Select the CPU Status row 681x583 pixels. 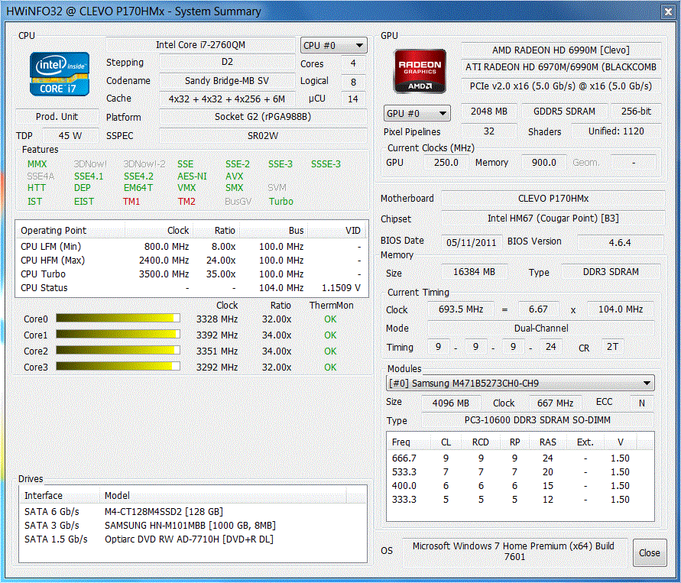pyautogui.click(x=191, y=288)
